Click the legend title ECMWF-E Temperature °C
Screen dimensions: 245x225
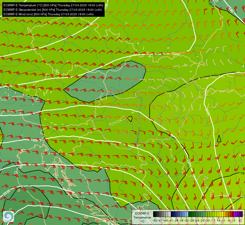142,217
